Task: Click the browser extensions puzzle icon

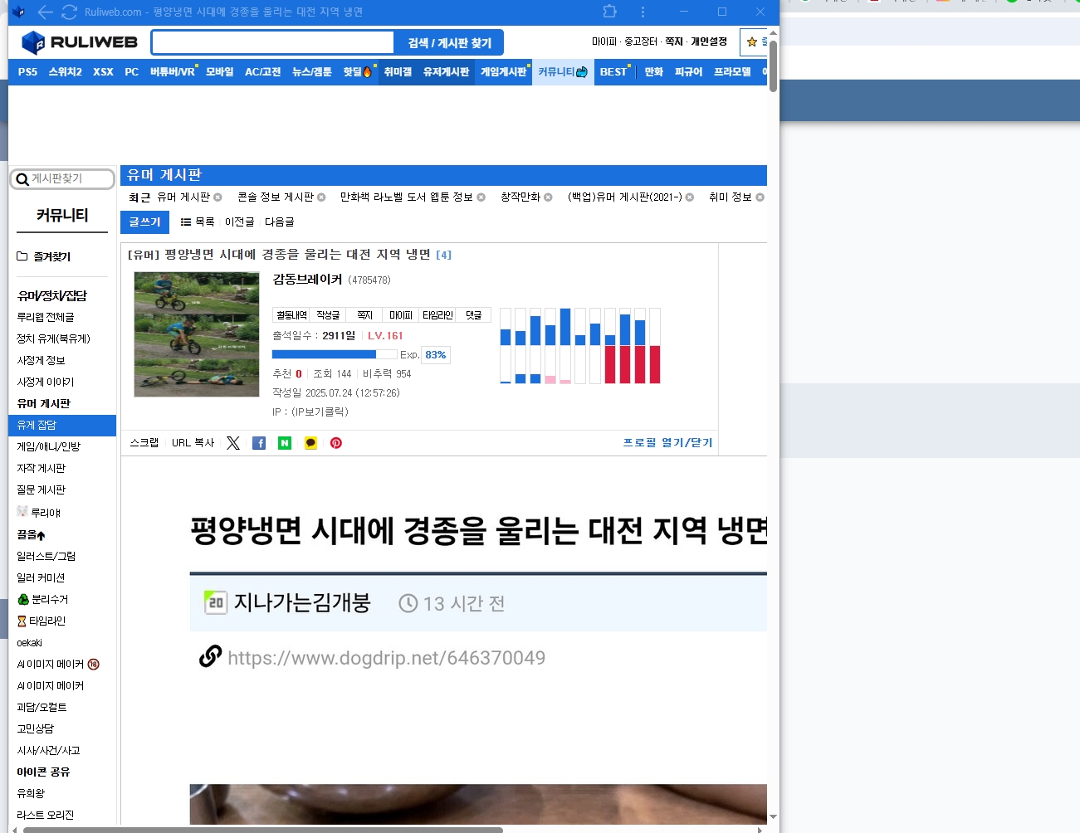Action: pyautogui.click(x=610, y=12)
